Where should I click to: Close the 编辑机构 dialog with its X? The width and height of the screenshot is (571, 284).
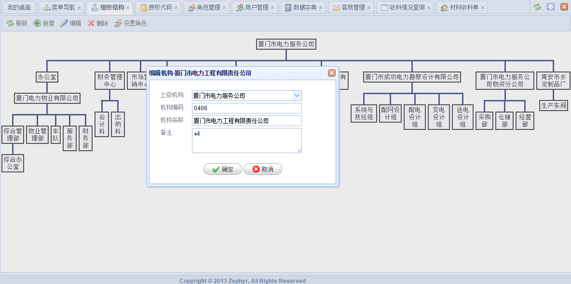point(332,73)
